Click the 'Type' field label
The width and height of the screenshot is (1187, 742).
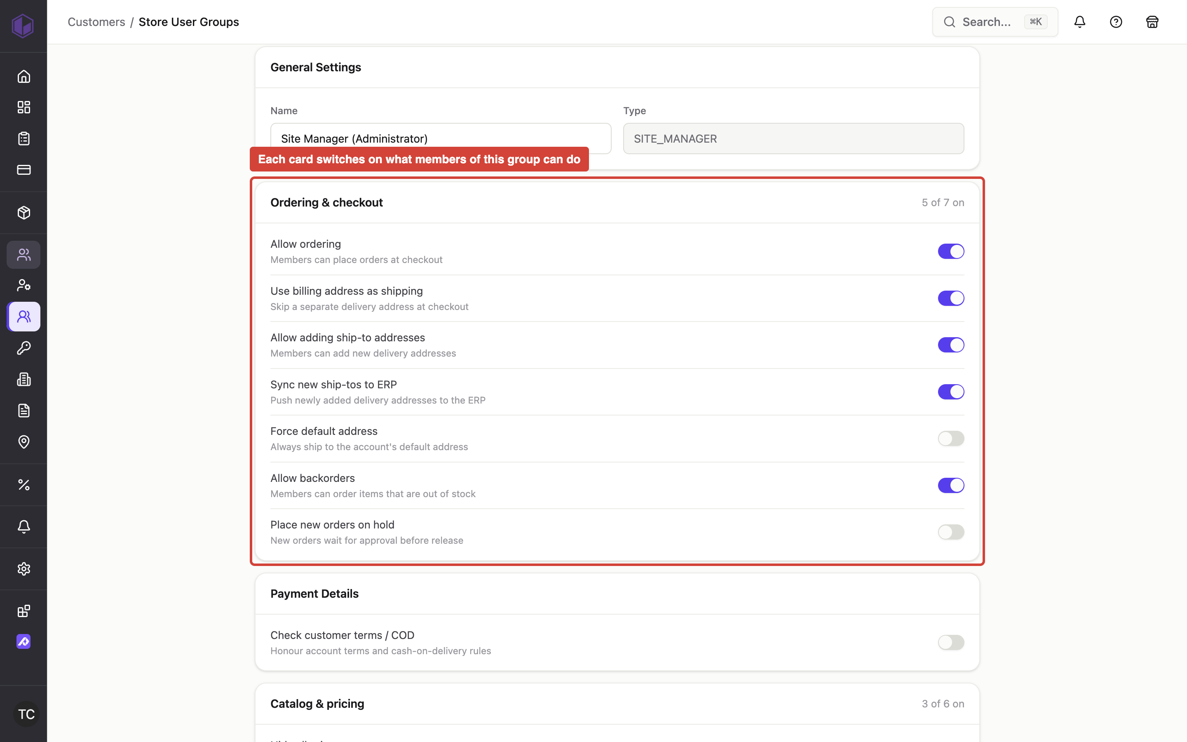click(x=634, y=111)
